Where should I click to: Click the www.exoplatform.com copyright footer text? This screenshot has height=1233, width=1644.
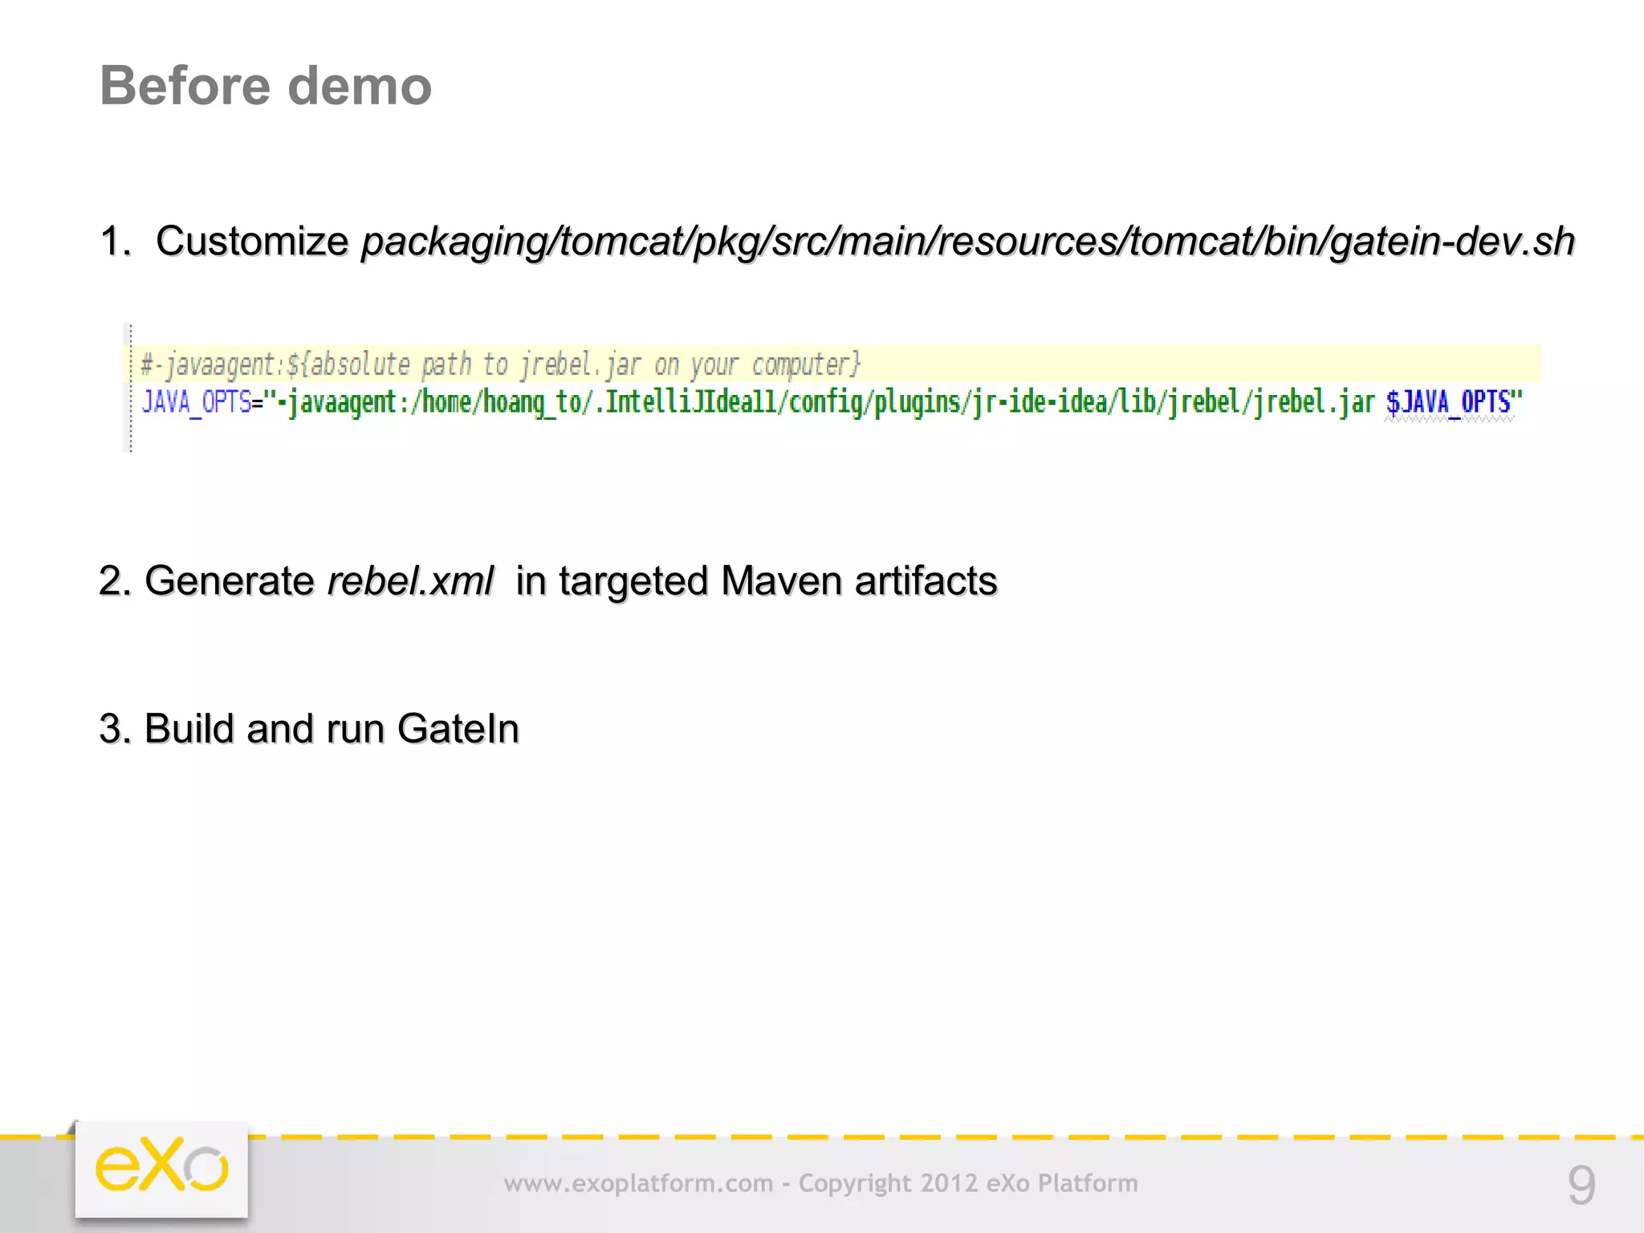[x=820, y=1183]
